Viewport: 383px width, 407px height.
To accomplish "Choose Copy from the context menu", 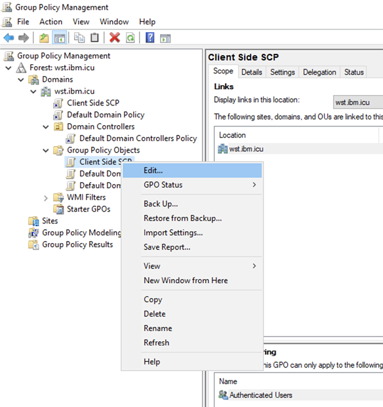I will (x=192, y=300).
